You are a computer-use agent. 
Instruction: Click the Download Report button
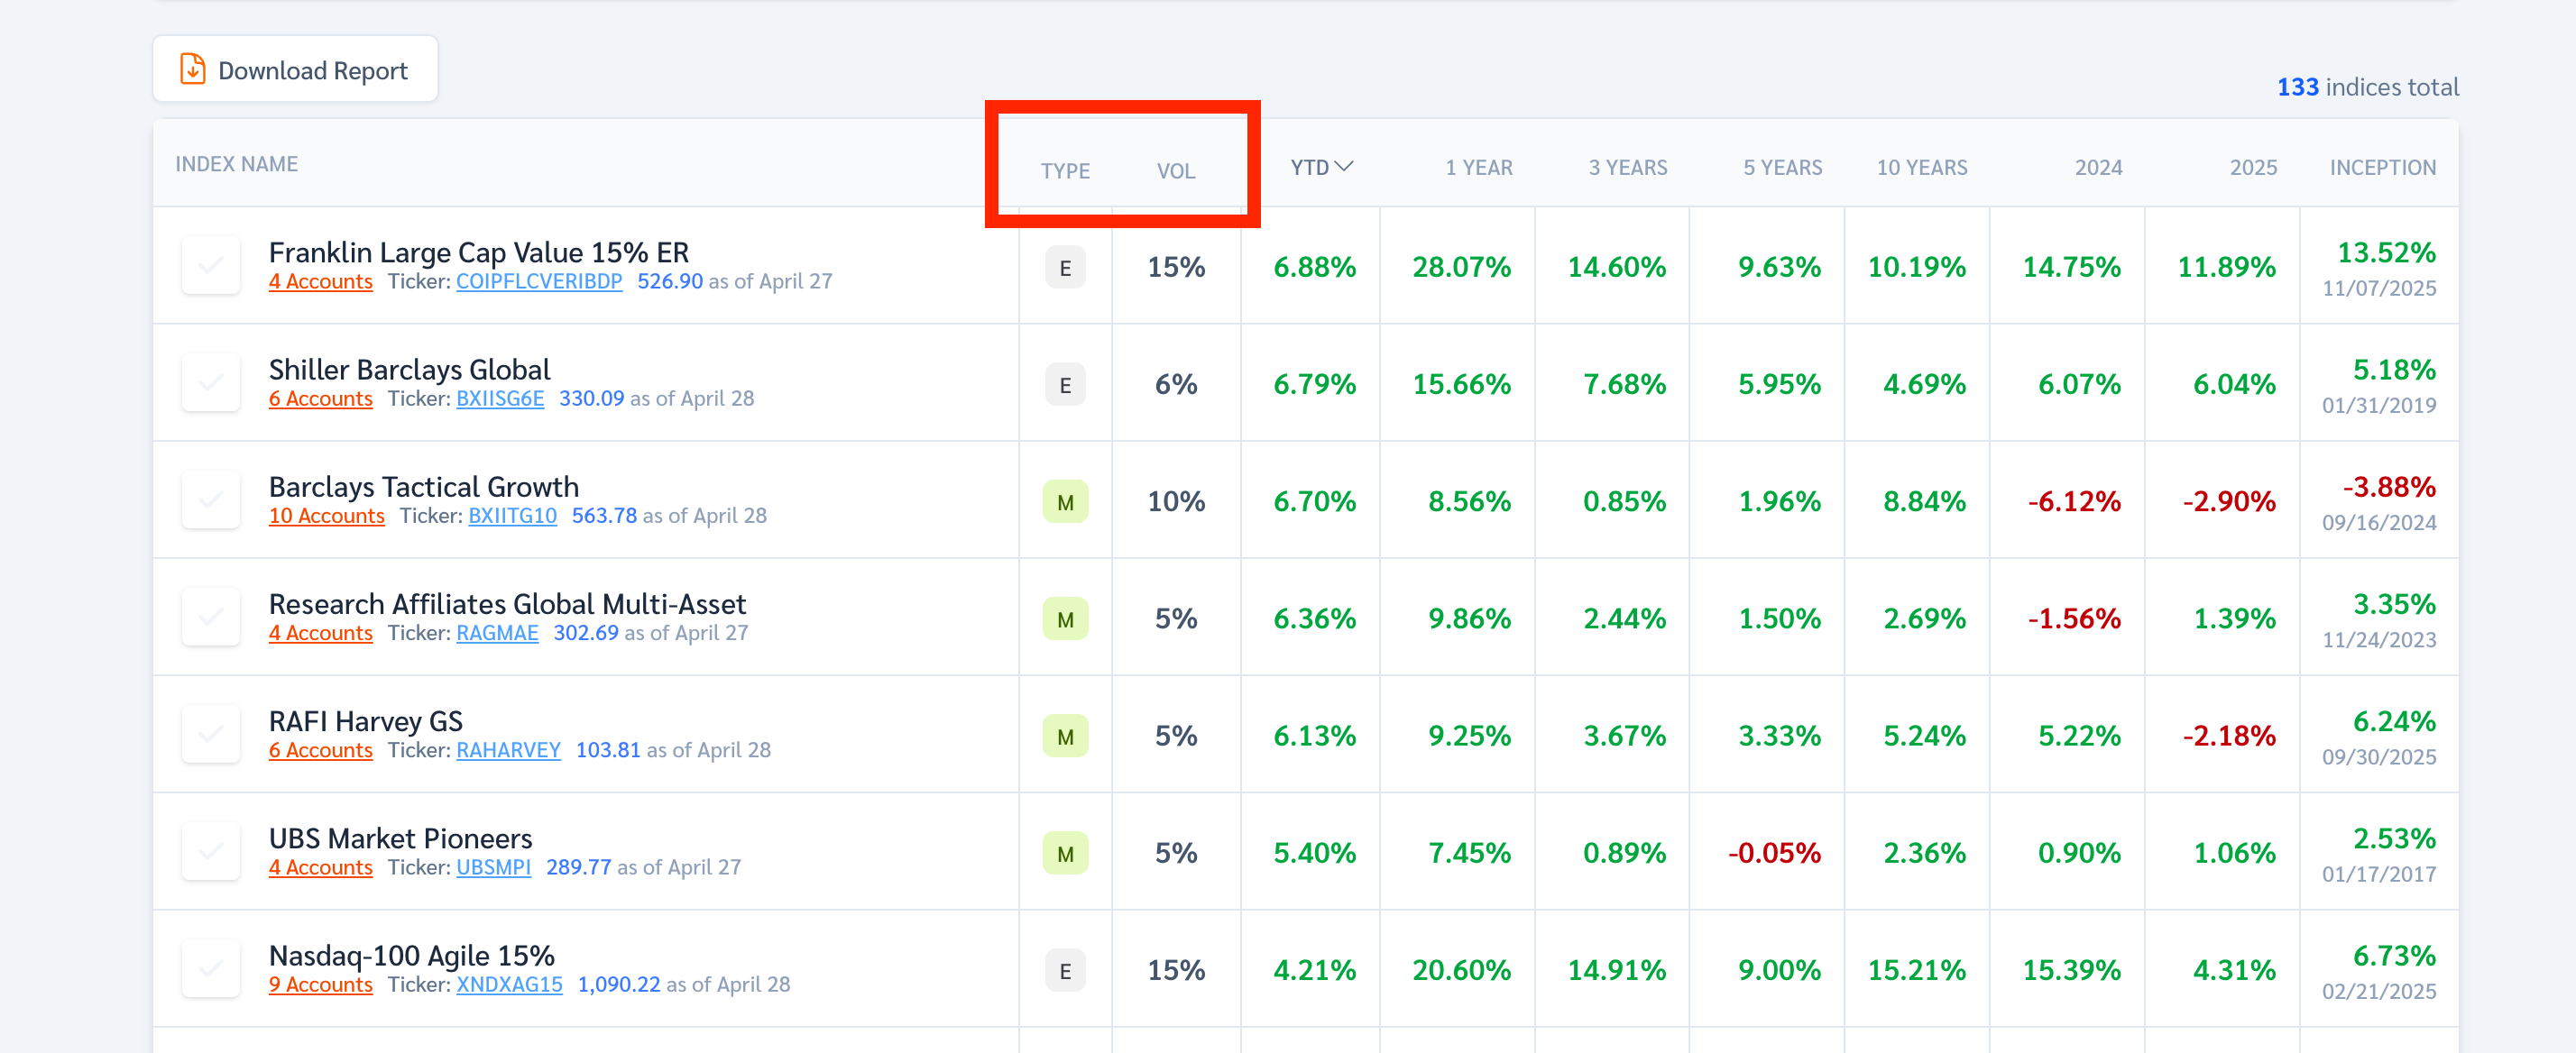[x=295, y=69]
